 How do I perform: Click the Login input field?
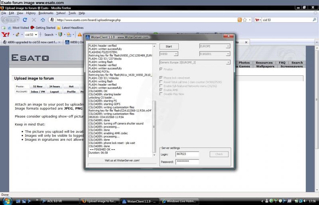point(187,154)
